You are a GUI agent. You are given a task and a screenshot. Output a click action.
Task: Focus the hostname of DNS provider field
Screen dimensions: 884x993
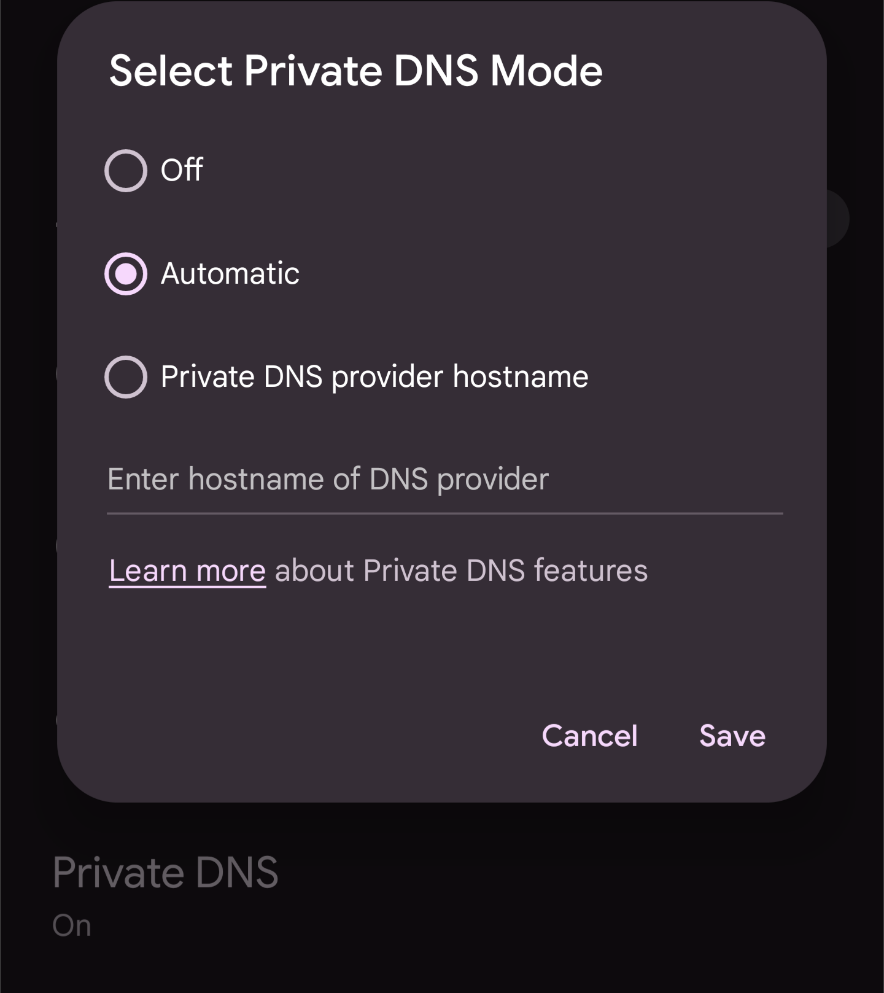pos(444,480)
